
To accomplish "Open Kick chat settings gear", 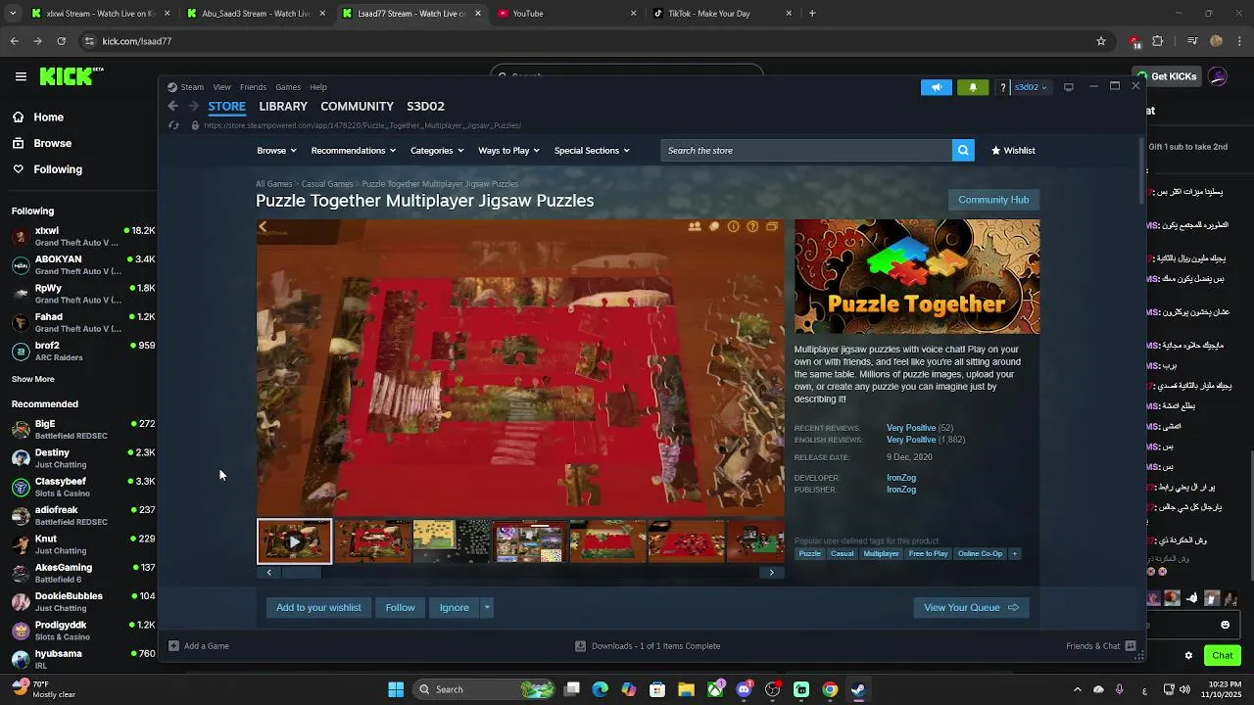I will point(1188,655).
